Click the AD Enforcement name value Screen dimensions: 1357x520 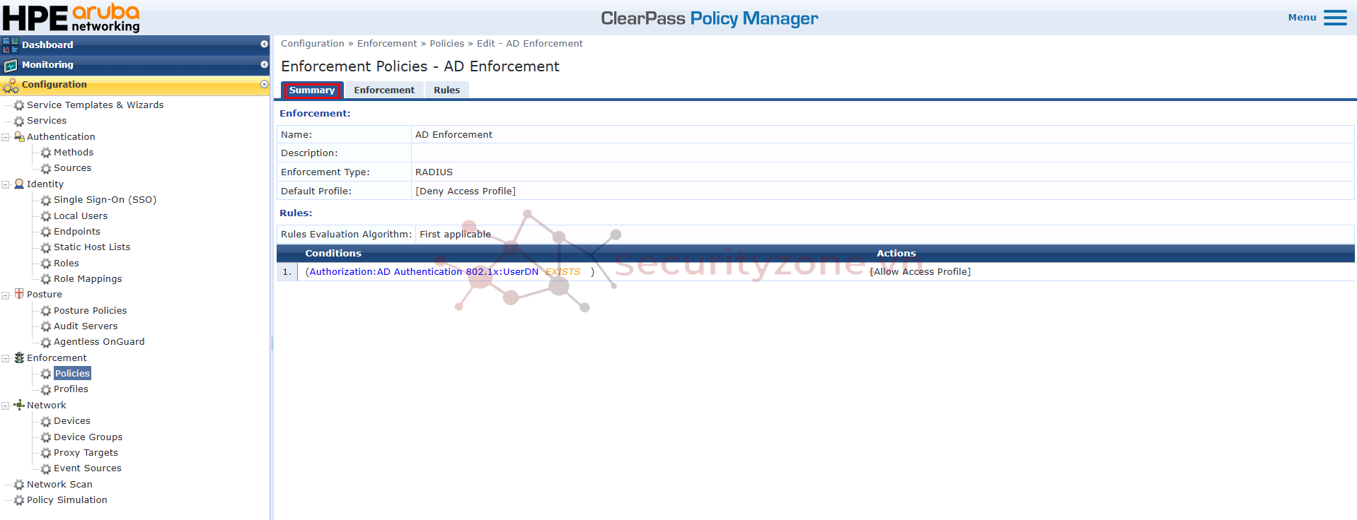454,135
